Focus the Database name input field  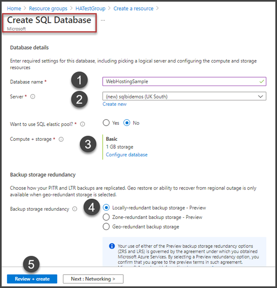(x=184, y=81)
